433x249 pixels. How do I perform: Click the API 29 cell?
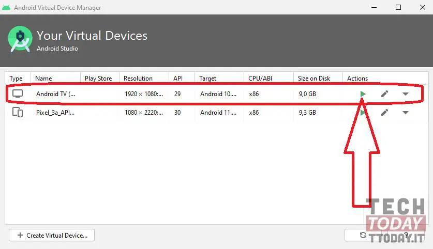(177, 94)
